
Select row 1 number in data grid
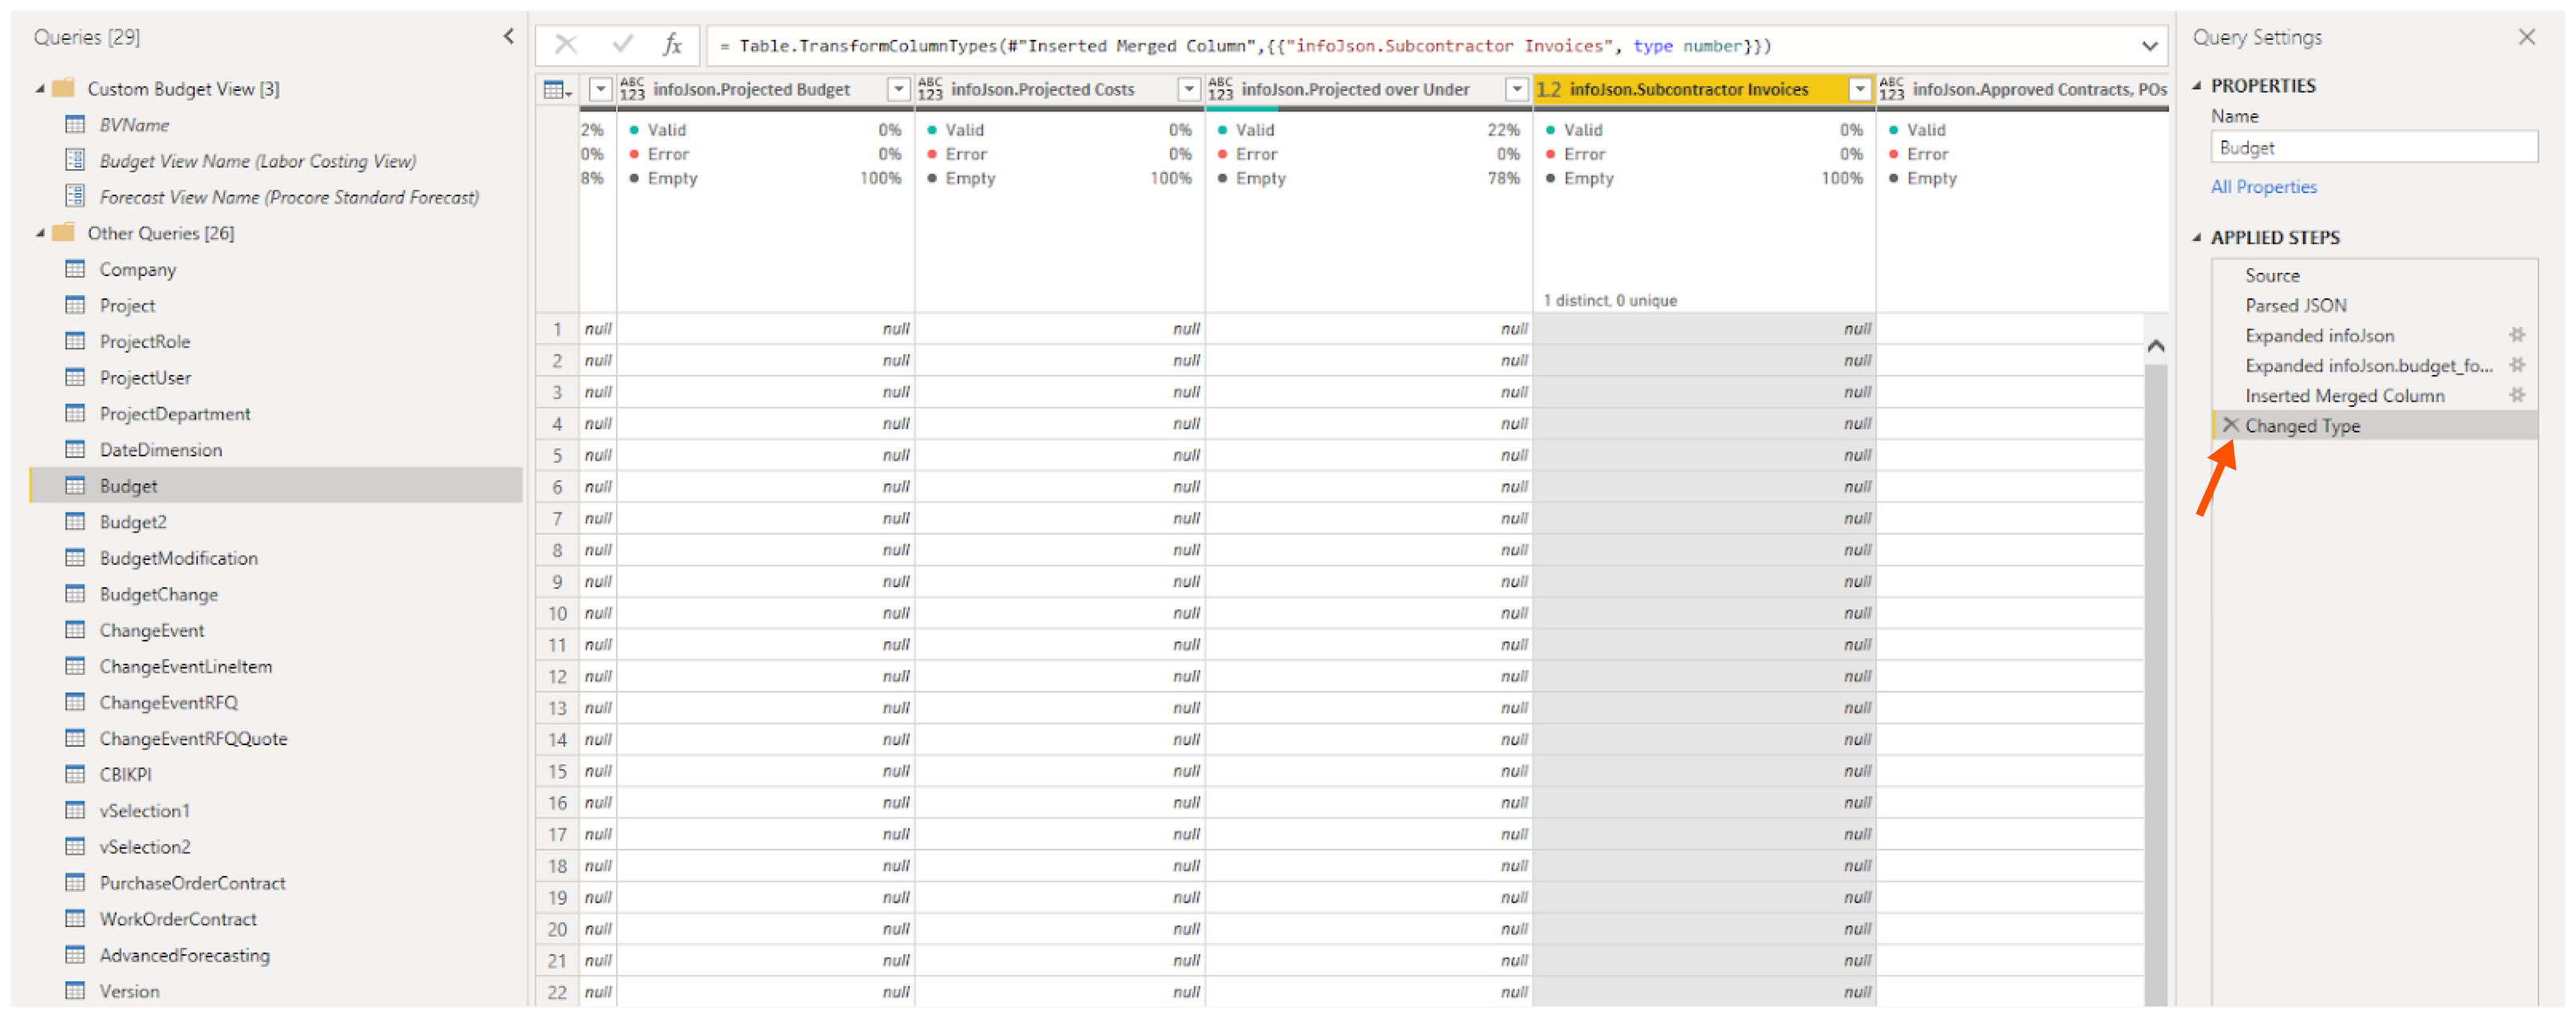pyautogui.click(x=557, y=329)
